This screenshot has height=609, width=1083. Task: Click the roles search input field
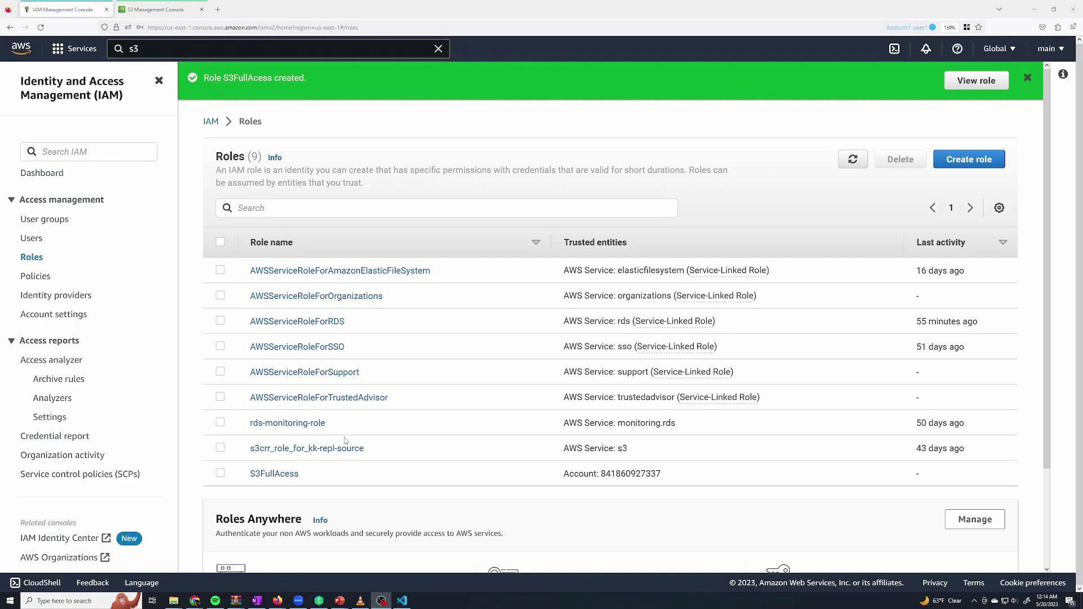[446, 208]
